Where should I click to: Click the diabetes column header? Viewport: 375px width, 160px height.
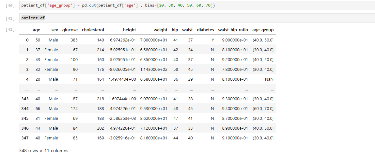click(205, 30)
